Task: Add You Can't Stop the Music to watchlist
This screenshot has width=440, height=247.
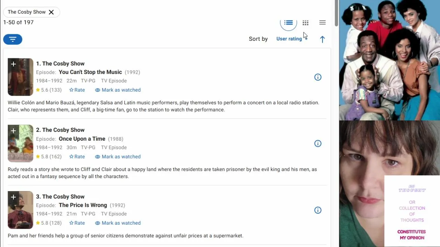Action: click(13, 64)
